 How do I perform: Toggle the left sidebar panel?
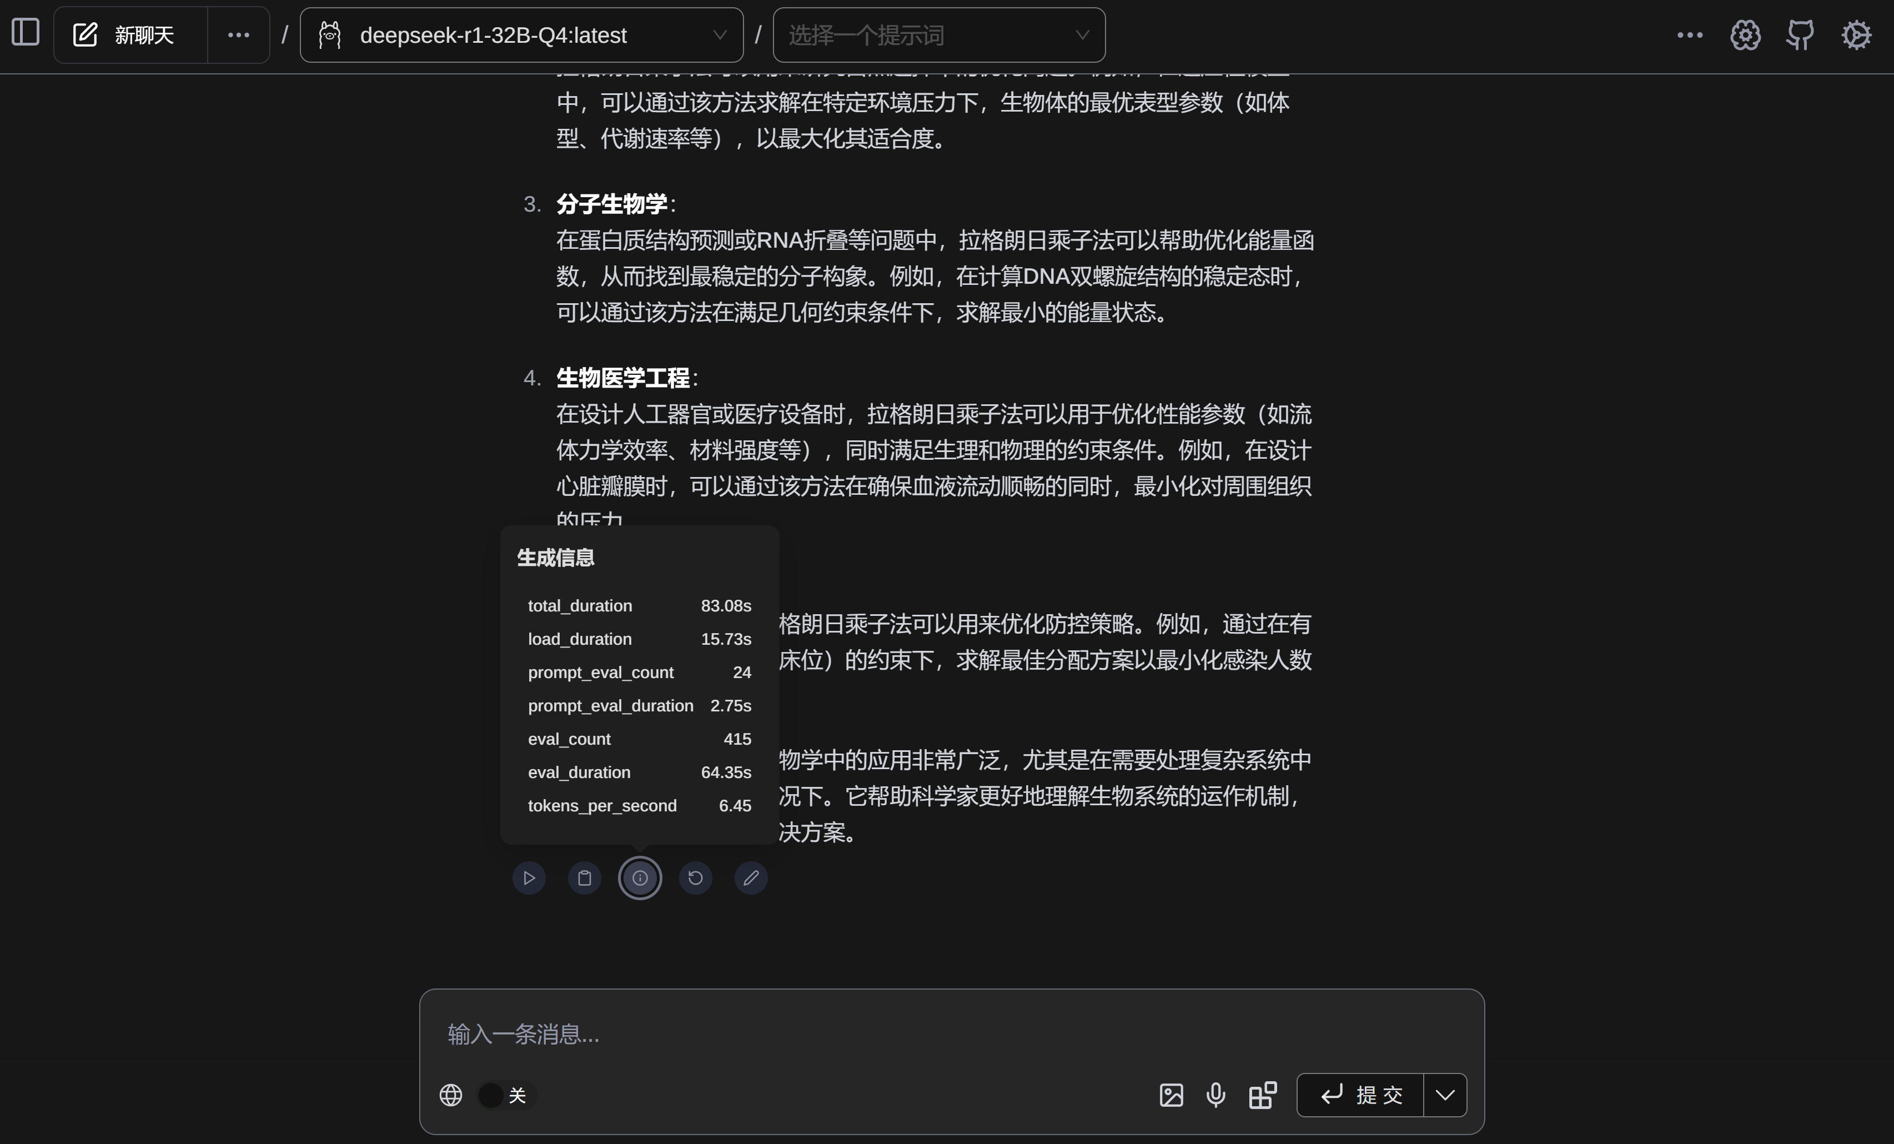(x=26, y=33)
